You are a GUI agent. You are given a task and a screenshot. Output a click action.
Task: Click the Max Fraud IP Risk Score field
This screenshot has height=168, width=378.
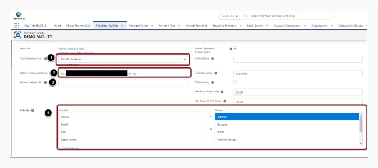click(298, 101)
